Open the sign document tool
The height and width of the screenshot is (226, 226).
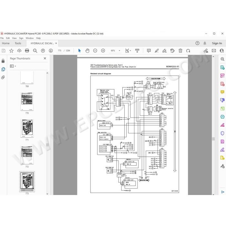click(164, 51)
